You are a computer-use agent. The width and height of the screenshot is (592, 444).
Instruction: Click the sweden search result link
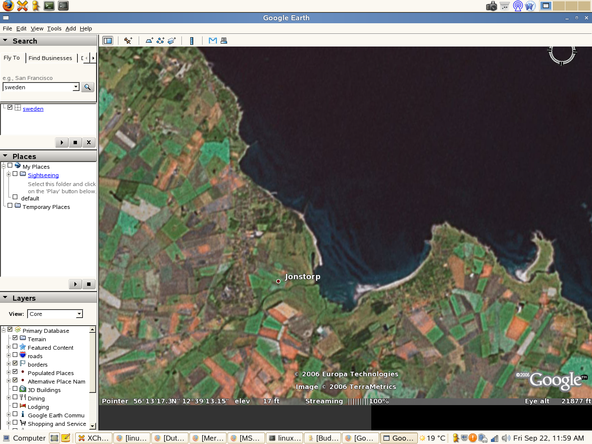tap(33, 109)
